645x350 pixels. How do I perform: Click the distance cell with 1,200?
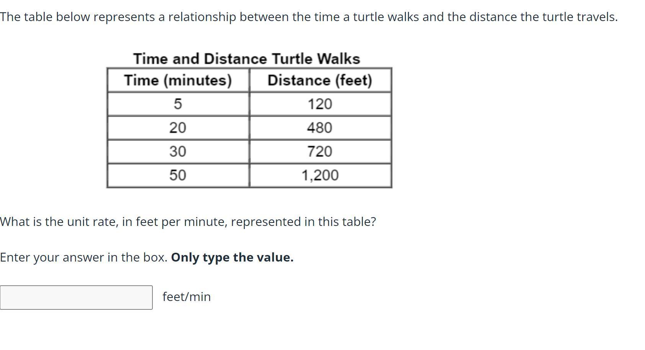(320, 175)
